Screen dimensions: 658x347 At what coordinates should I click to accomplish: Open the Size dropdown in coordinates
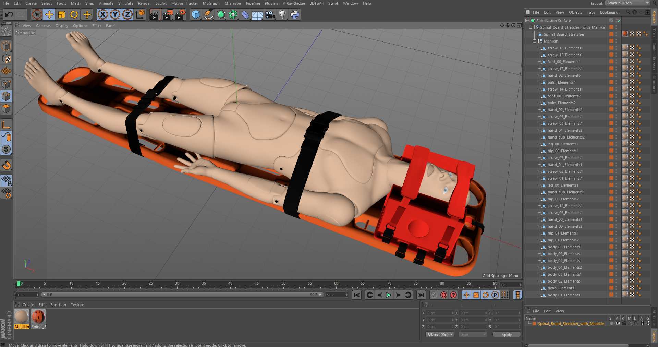click(x=473, y=334)
